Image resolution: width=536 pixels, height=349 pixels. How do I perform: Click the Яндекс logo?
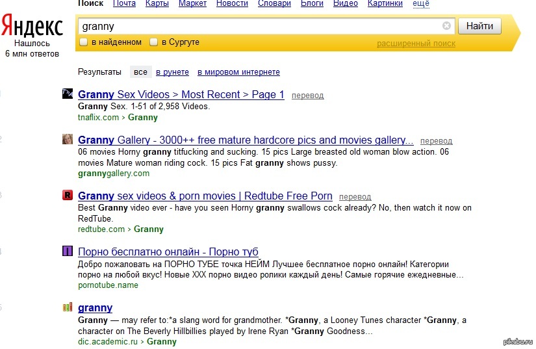click(x=31, y=27)
